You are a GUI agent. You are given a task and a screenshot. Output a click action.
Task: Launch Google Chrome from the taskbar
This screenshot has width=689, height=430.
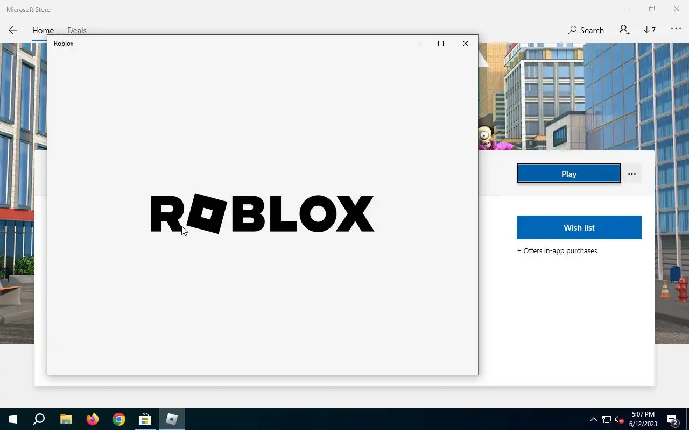pyautogui.click(x=119, y=419)
